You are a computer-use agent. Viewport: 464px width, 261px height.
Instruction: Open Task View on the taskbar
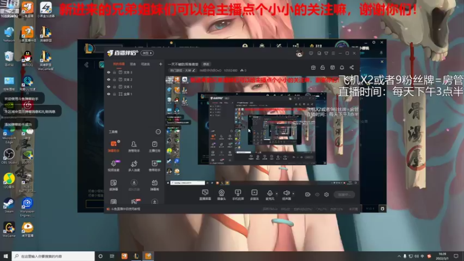(112, 256)
